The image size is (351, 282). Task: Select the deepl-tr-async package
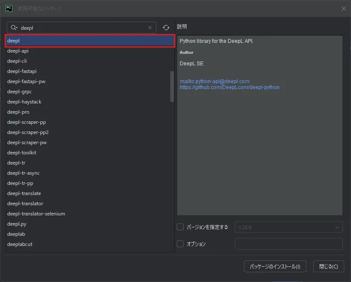pos(90,173)
